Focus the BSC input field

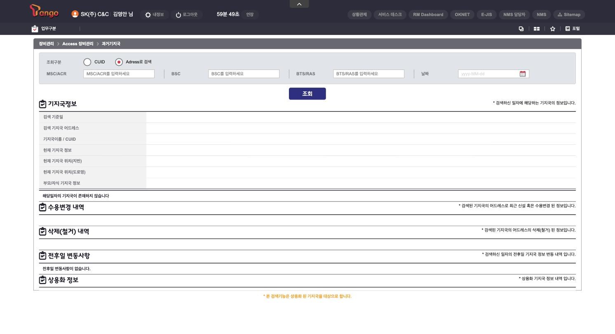coord(244,74)
